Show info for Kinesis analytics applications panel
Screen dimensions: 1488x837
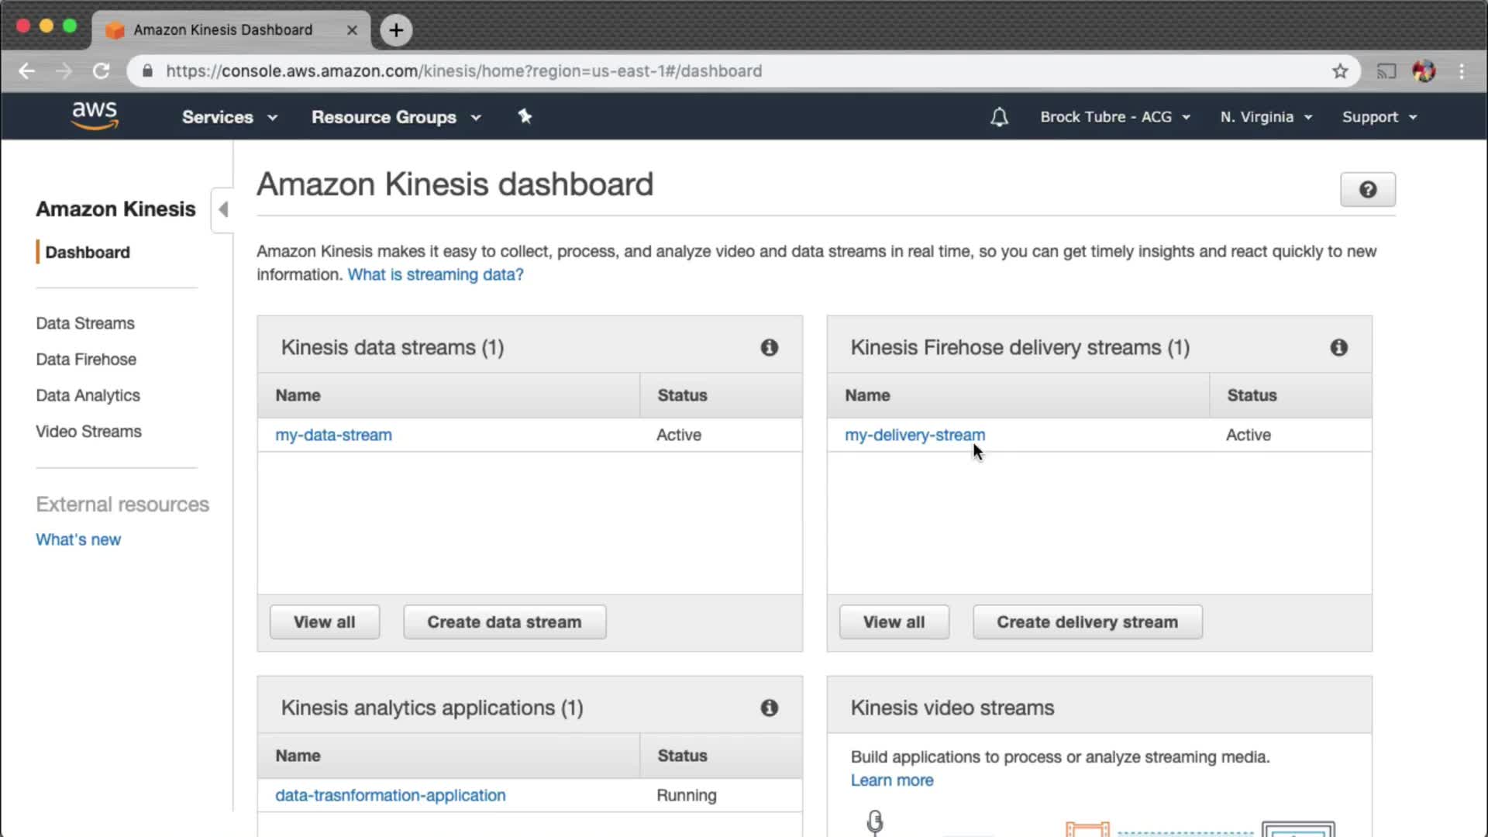(x=769, y=708)
